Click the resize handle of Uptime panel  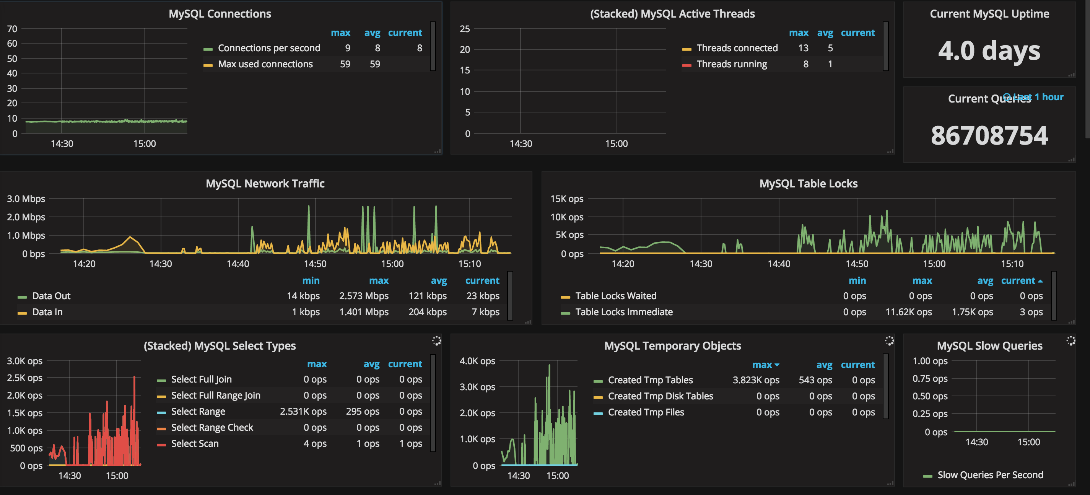[1071, 75]
